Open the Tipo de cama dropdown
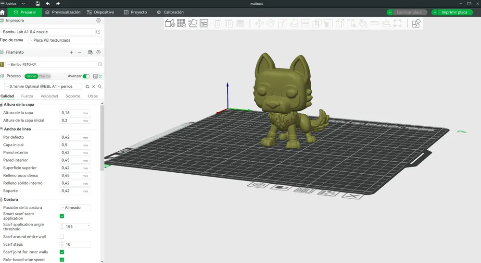This screenshot has width=481, height=263. [x=65, y=40]
